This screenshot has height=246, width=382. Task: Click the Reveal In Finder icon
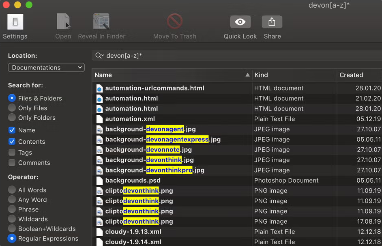[x=101, y=22]
